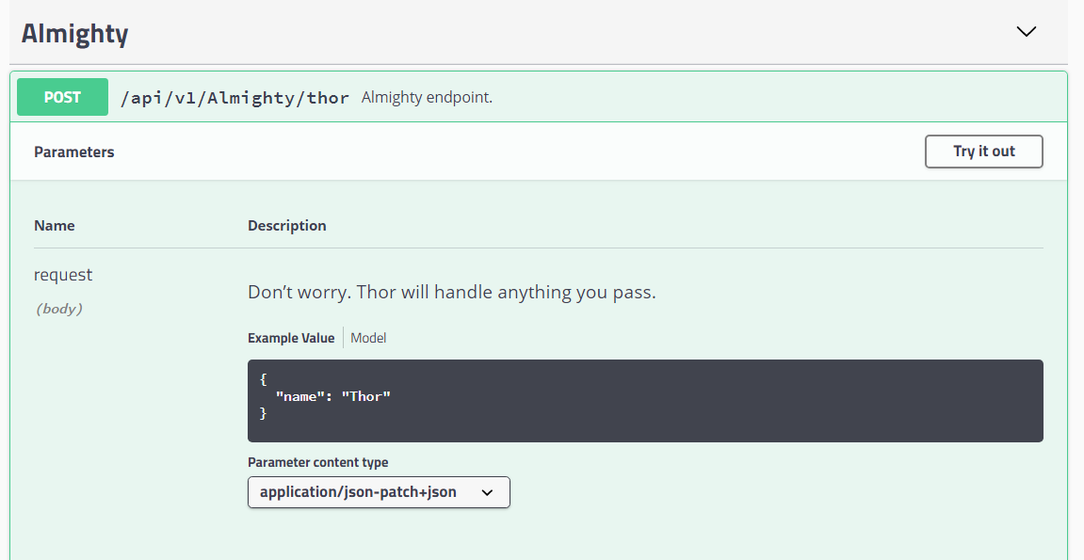
Task: Open the Parameter content type dropdown
Action: point(379,492)
